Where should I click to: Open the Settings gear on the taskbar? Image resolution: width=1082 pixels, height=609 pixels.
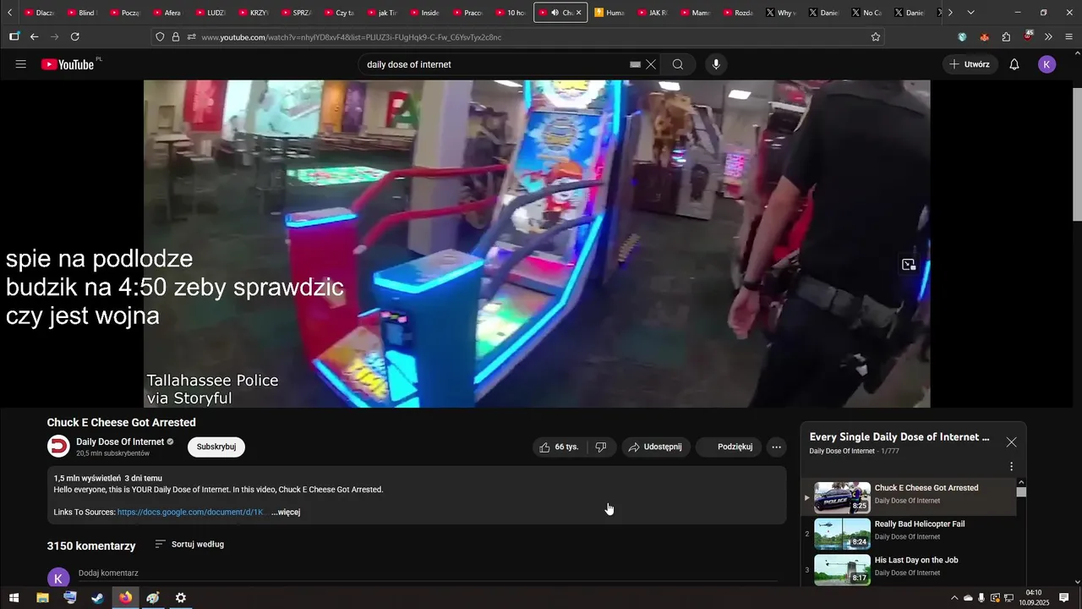(x=181, y=598)
